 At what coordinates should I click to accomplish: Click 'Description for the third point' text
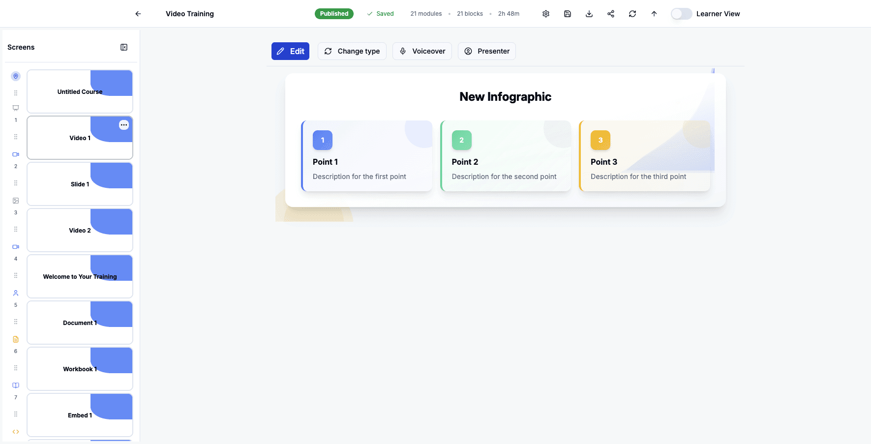(x=638, y=177)
